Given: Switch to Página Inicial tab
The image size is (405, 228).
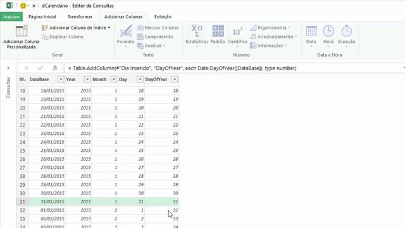Looking at the screenshot, I should tap(42, 17).
